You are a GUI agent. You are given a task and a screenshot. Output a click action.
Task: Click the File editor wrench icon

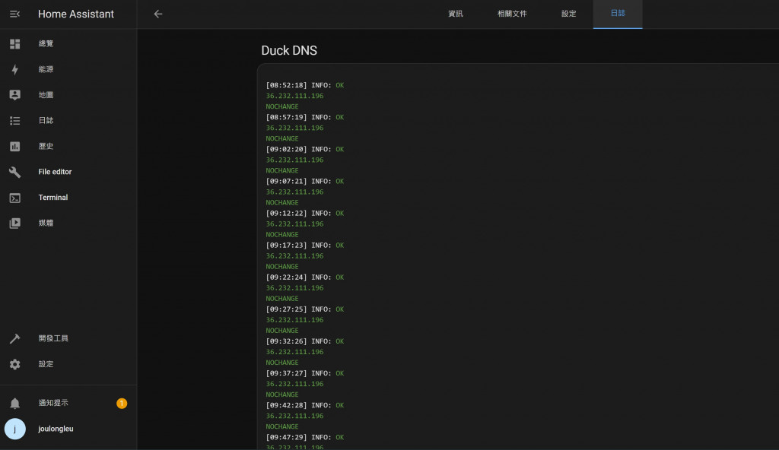(15, 172)
